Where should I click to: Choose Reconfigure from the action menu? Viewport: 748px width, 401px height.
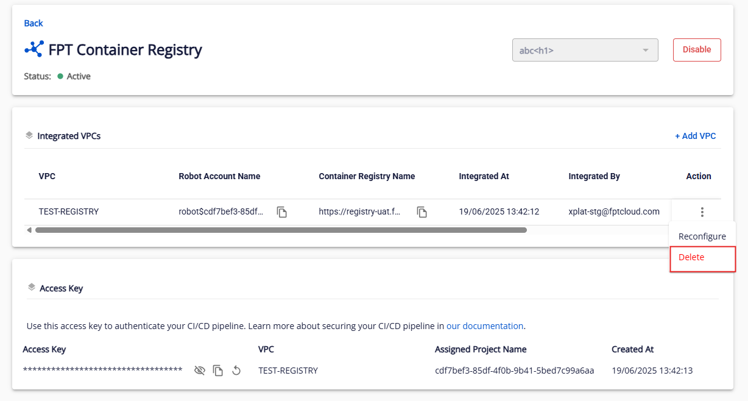[x=702, y=236]
